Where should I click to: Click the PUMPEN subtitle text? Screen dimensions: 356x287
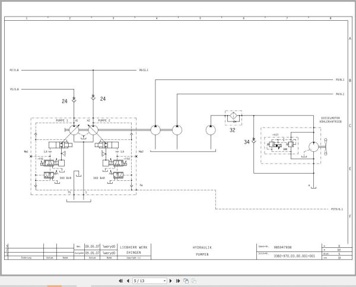click(x=202, y=254)
